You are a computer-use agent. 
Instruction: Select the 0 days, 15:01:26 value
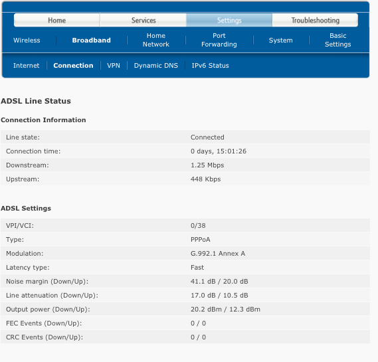[x=219, y=151]
